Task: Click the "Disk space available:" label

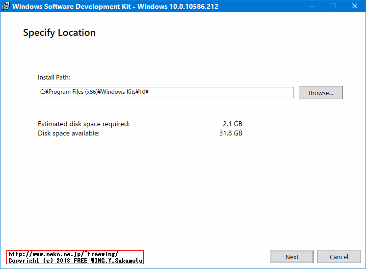Action: [69, 133]
